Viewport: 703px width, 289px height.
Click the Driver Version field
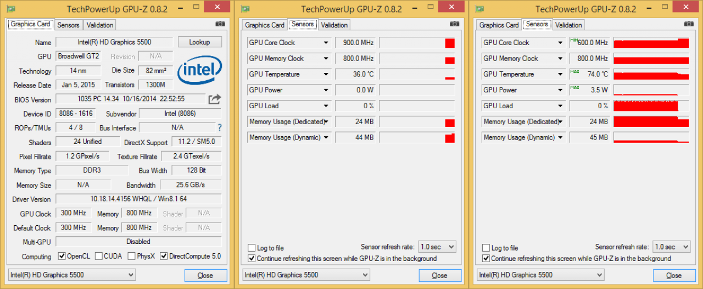[138, 199]
